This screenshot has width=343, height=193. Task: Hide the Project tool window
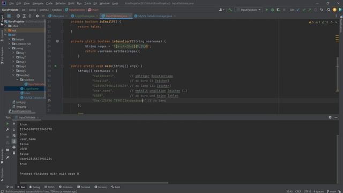coord(43,16)
